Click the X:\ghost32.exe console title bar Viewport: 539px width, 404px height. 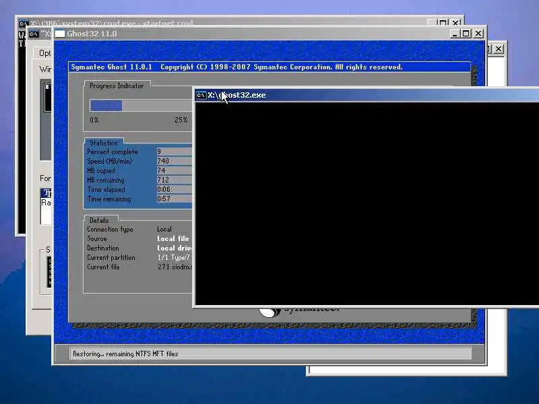click(367, 95)
